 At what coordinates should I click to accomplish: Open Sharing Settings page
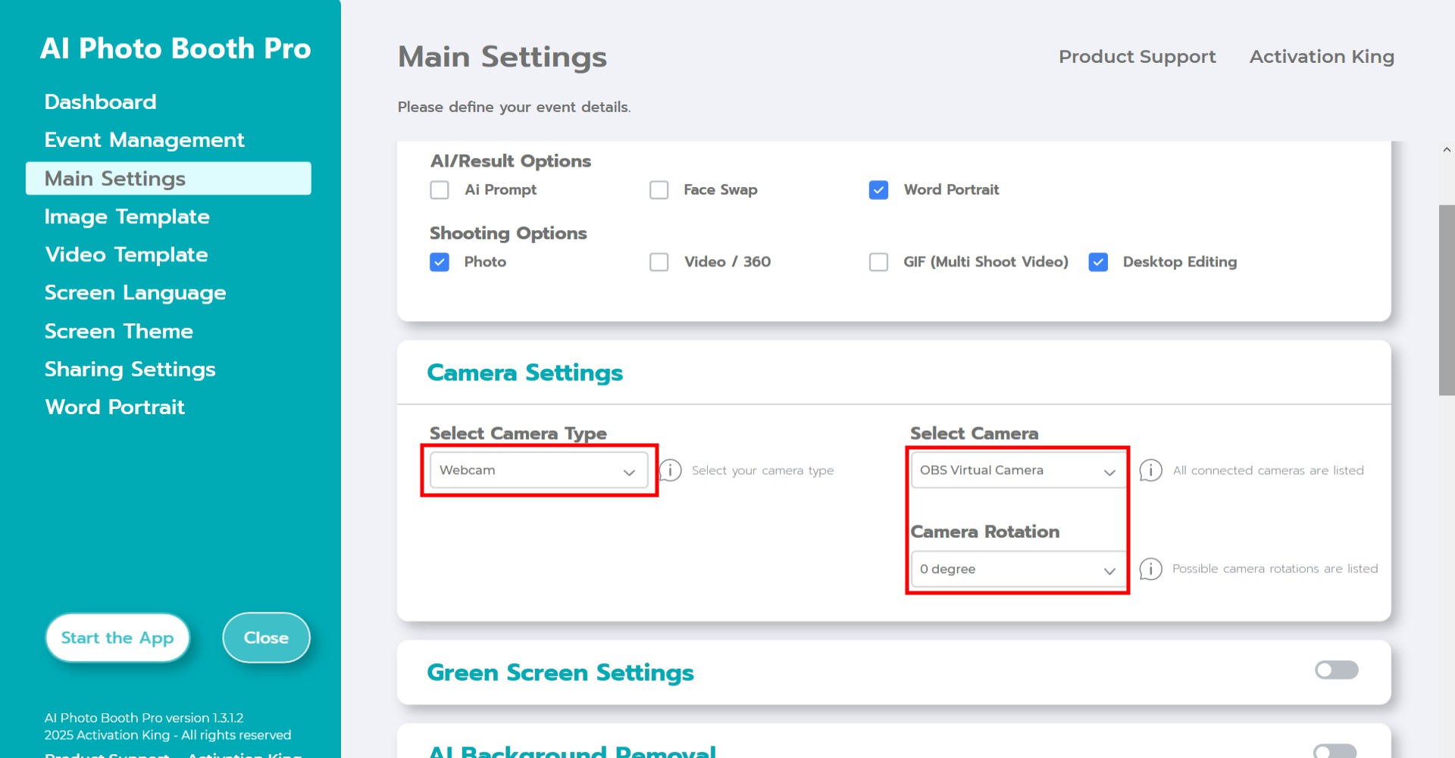click(130, 370)
